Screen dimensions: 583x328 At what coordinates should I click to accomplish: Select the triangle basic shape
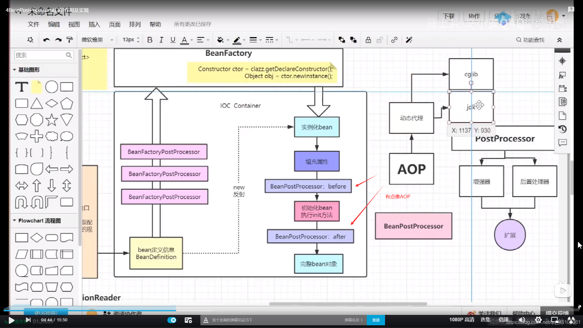(36, 103)
